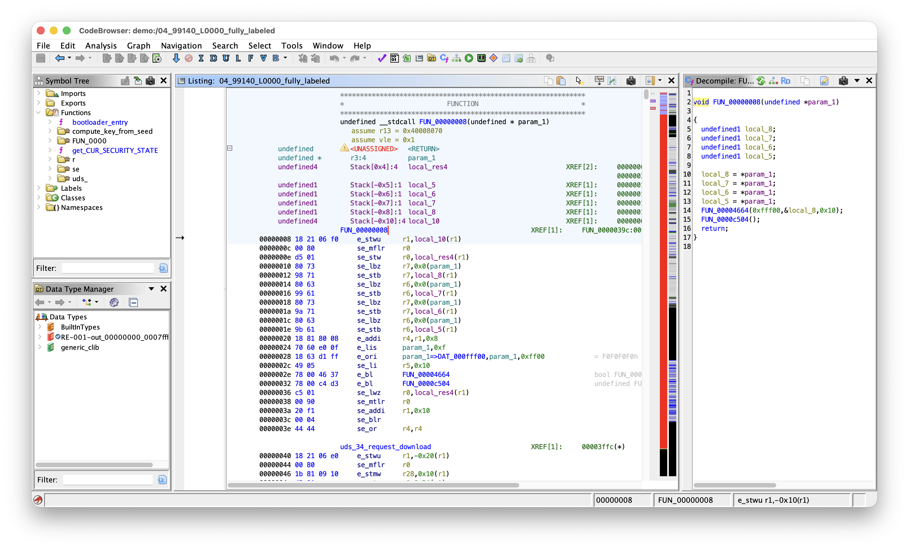Image resolution: width=909 pixels, height=549 pixels.
Task: Expand the Labels folder in Symbol Tree
Action: (39, 188)
